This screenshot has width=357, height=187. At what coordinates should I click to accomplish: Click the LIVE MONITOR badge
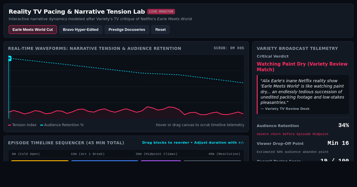click(161, 12)
